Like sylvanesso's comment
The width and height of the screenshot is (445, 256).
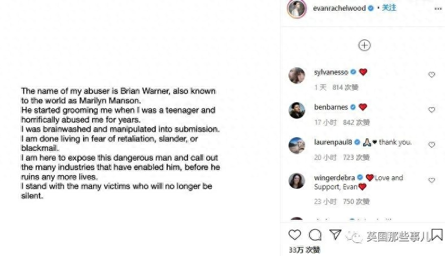432,75
